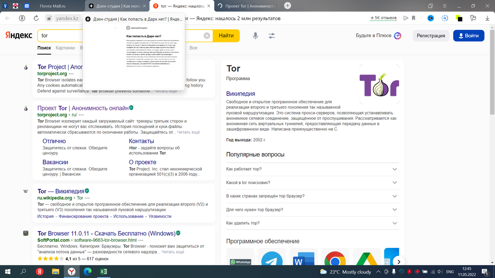
Task: Close the Дзен-студия tab
Action: (x=145, y=6)
